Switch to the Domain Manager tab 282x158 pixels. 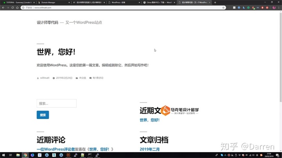click(x=53, y=2)
